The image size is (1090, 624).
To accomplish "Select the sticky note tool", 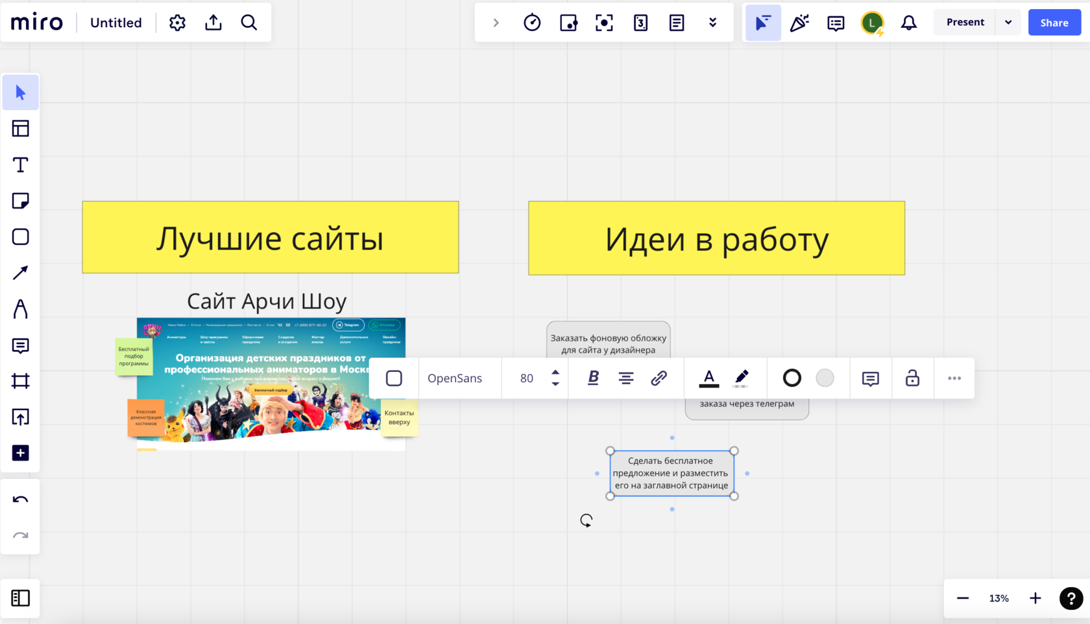I will click(x=20, y=201).
